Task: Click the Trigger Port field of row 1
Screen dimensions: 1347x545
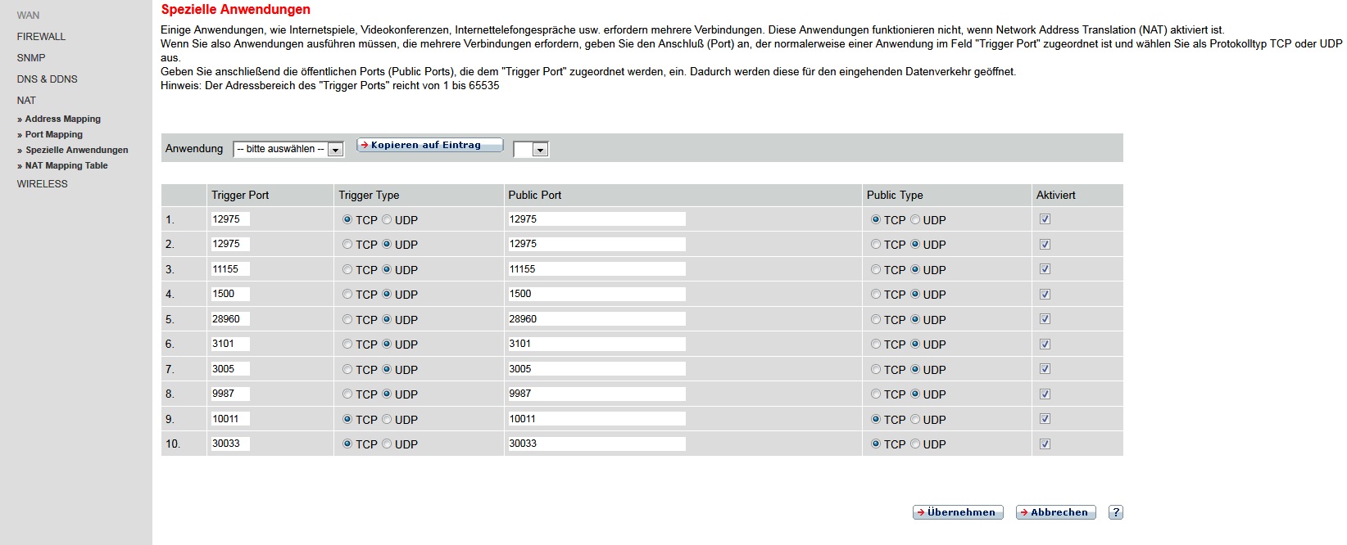Action: click(229, 219)
